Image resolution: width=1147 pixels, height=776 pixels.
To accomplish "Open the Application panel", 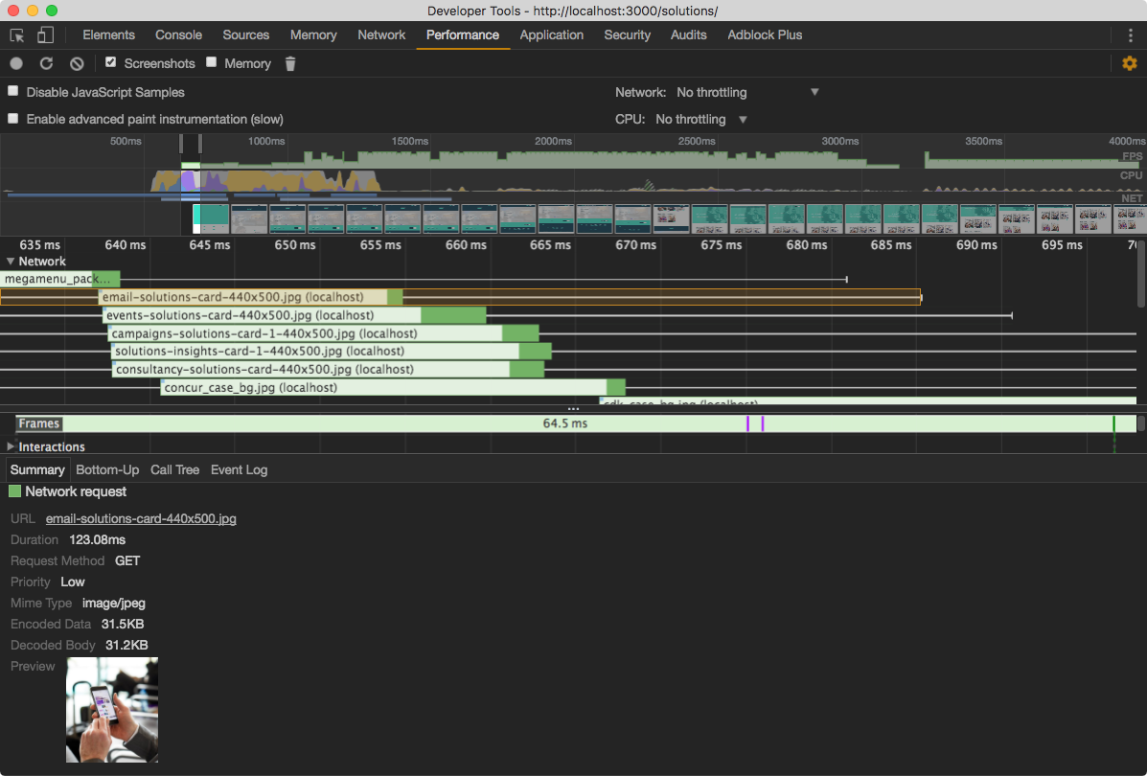I will (x=552, y=34).
